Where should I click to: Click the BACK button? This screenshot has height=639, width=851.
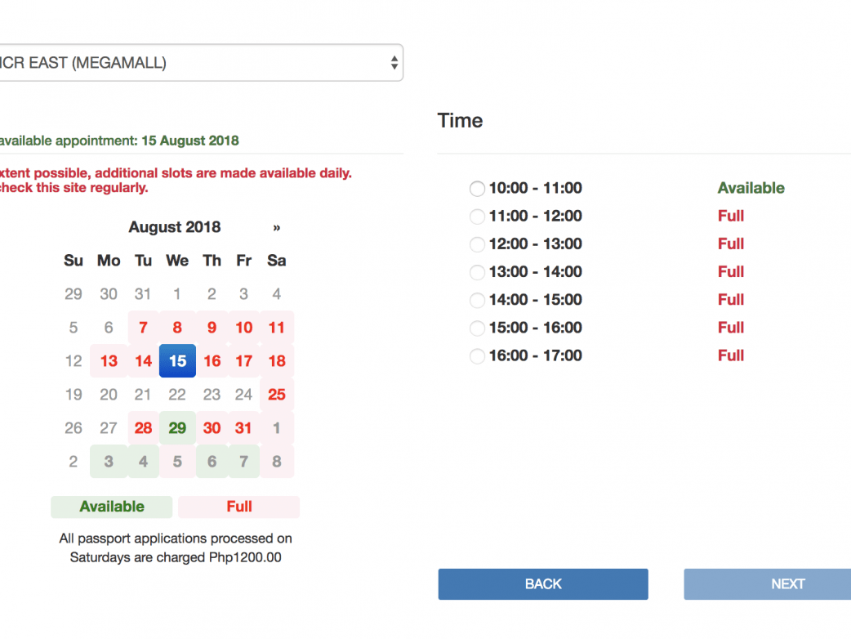coord(543,584)
